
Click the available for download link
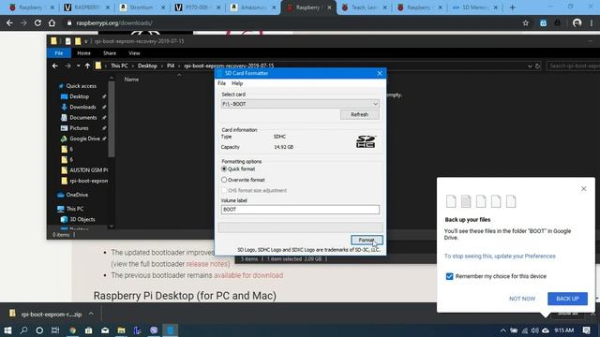pyautogui.click(x=248, y=275)
